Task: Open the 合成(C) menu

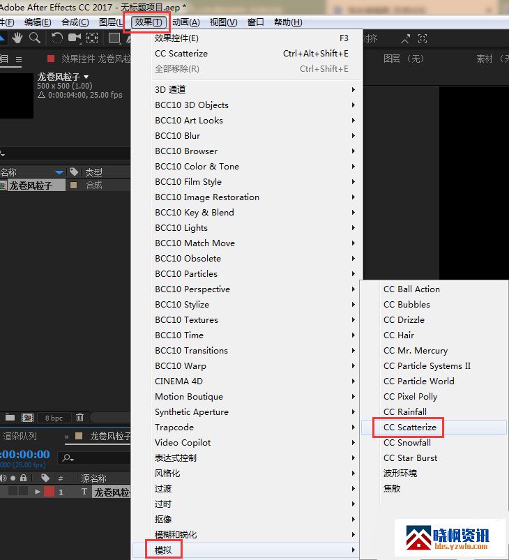Action: (75, 22)
